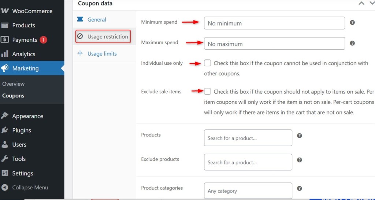
Task: Click the Appearance paintbrush icon
Action: click(x=5, y=116)
